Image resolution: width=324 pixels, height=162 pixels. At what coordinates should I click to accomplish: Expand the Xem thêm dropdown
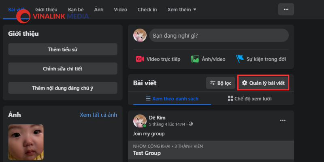(182, 9)
